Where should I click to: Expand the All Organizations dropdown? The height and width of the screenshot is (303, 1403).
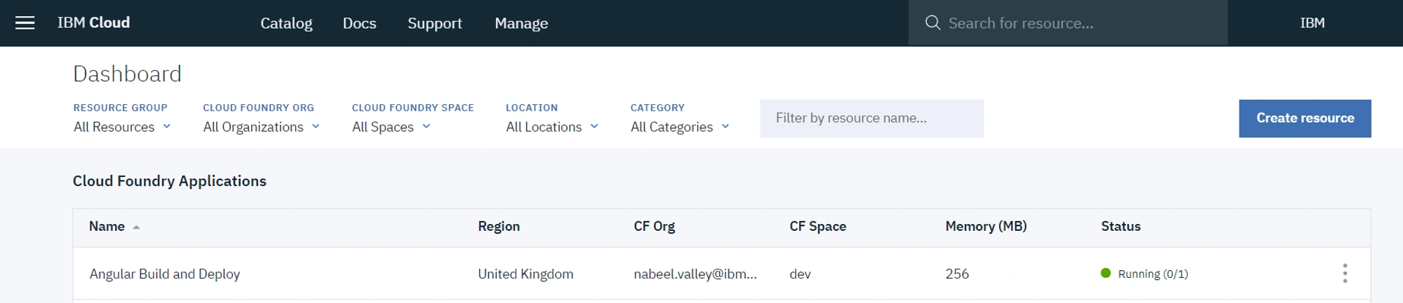click(x=261, y=127)
